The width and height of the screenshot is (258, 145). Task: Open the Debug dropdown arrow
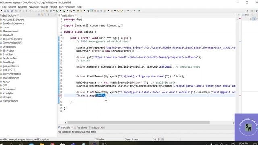click(54, 11)
